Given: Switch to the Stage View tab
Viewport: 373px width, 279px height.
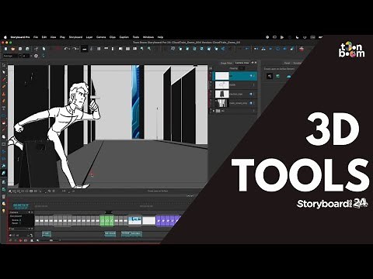Looking at the screenshot, I should pyautogui.click(x=226, y=63).
